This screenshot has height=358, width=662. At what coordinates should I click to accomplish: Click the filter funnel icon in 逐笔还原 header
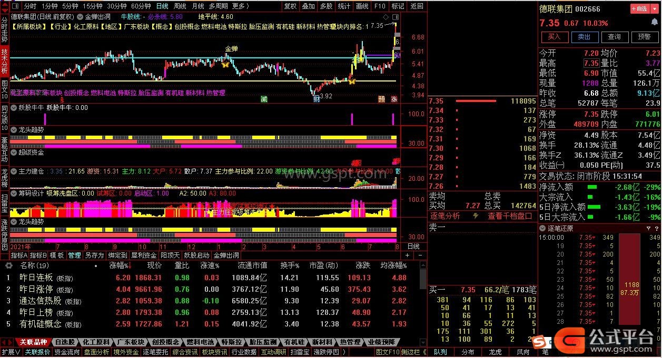click(x=648, y=229)
